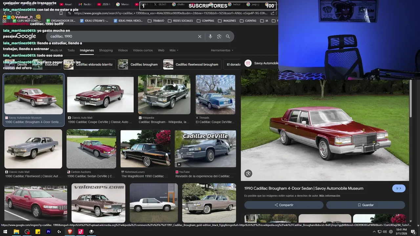Start a voice search with the microphone
420x236 pixels.
click(210, 36)
